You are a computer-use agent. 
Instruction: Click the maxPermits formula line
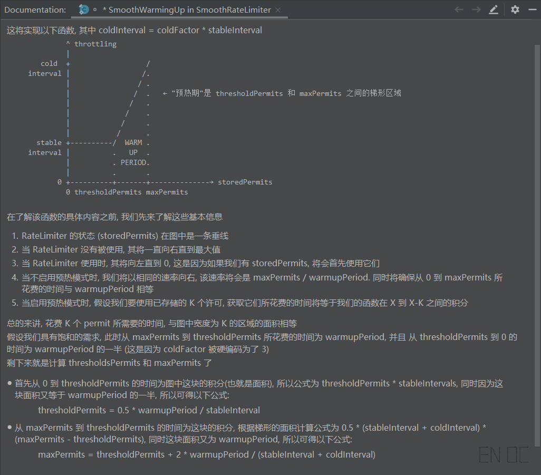coord(206,454)
